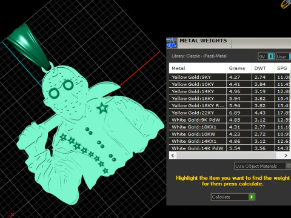Select the User library option

(283, 56)
